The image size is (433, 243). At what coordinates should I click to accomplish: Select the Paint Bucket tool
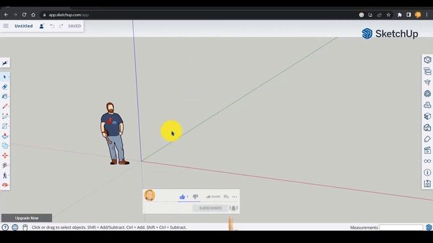click(x=5, y=97)
